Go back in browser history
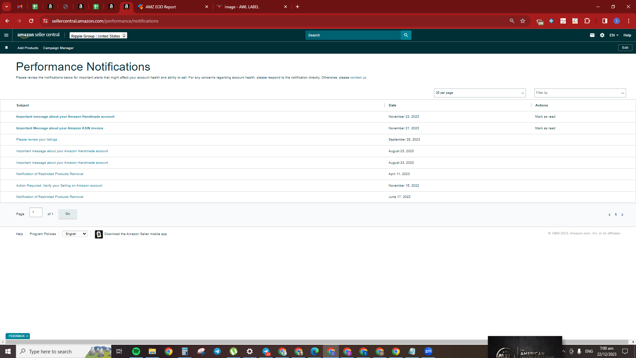This screenshot has height=358, width=636. point(7,21)
